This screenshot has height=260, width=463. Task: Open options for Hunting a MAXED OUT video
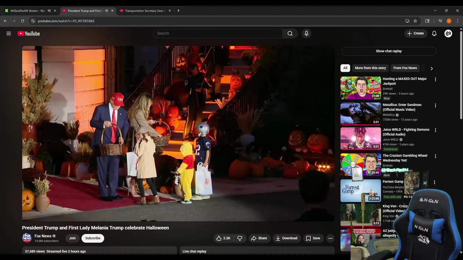(x=435, y=79)
